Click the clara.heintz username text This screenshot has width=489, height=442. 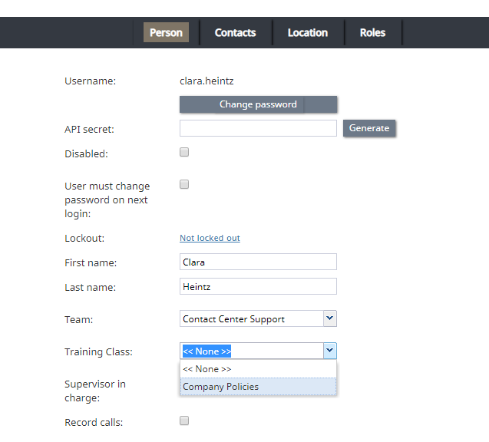click(x=207, y=81)
